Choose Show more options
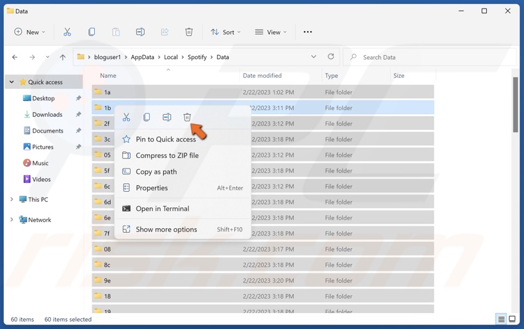The height and width of the screenshot is (329, 524). click(x=183, y=230)
